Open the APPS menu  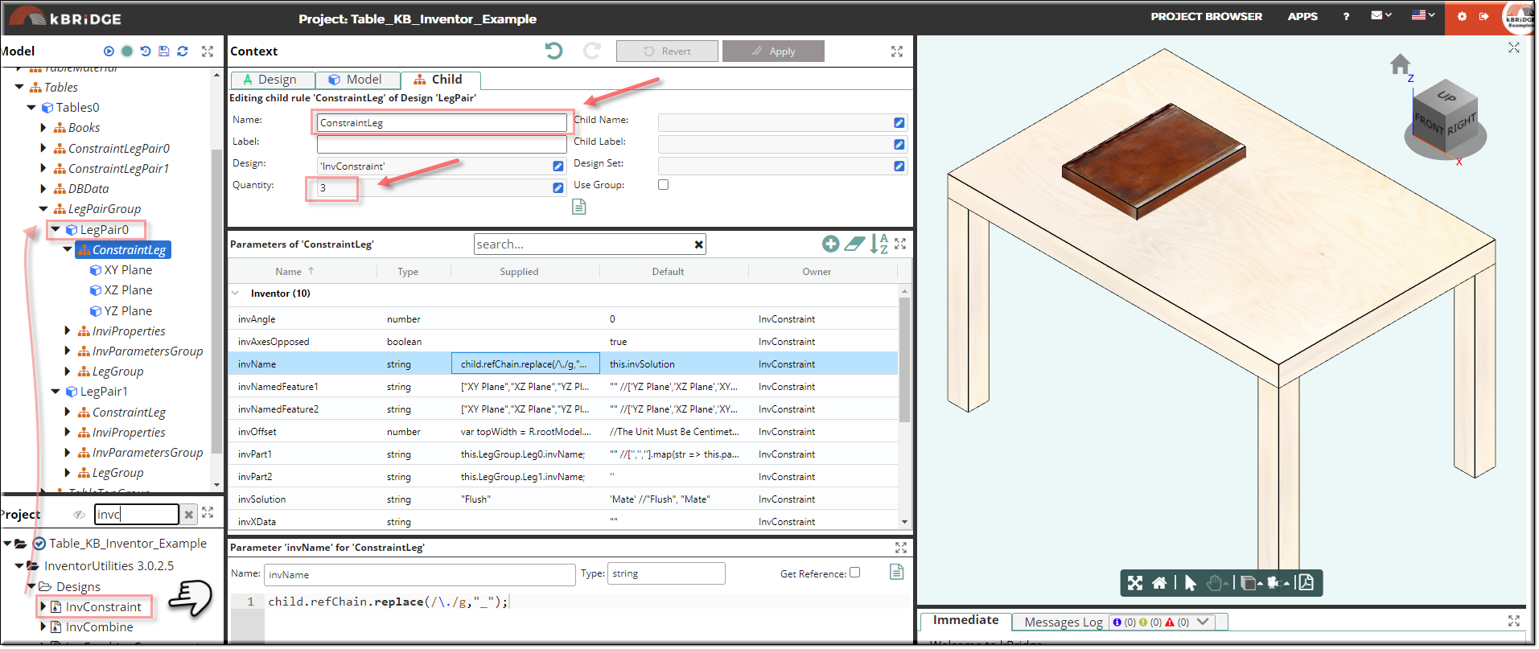point(1302,16)
